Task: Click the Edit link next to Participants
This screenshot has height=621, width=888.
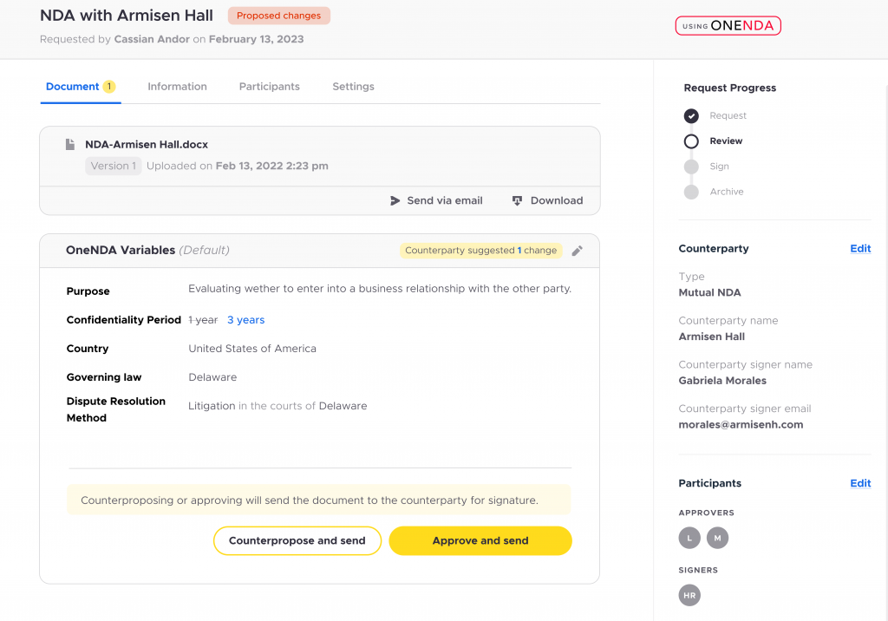Action: click(860, 483)
